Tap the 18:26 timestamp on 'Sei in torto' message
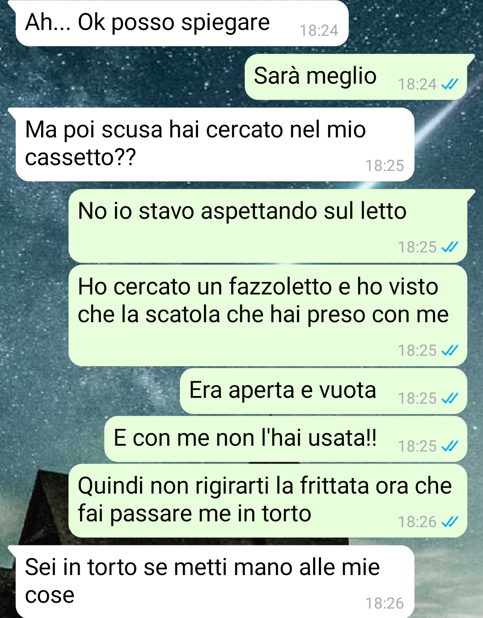This screenshot has height=618, width=483. click(385, 603)
